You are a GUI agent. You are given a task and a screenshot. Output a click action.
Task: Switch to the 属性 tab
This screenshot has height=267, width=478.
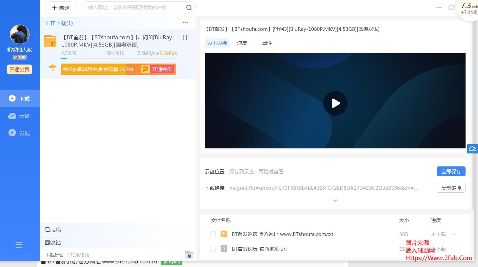point(267,43)
